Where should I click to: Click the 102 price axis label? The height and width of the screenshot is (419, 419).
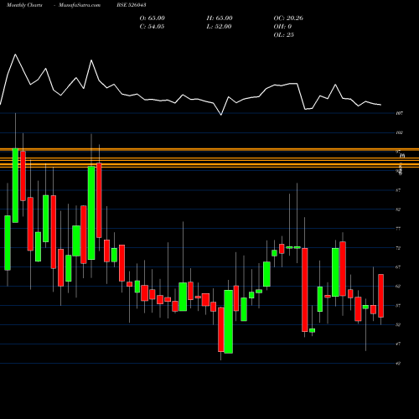tap(399, 132)
